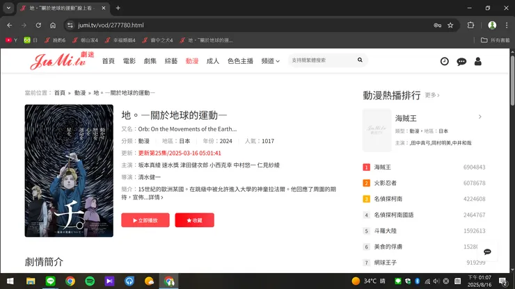515x289 pixels.
Task: Expand 海賊王 featured card arrow
Action: (x=480, y=117)
